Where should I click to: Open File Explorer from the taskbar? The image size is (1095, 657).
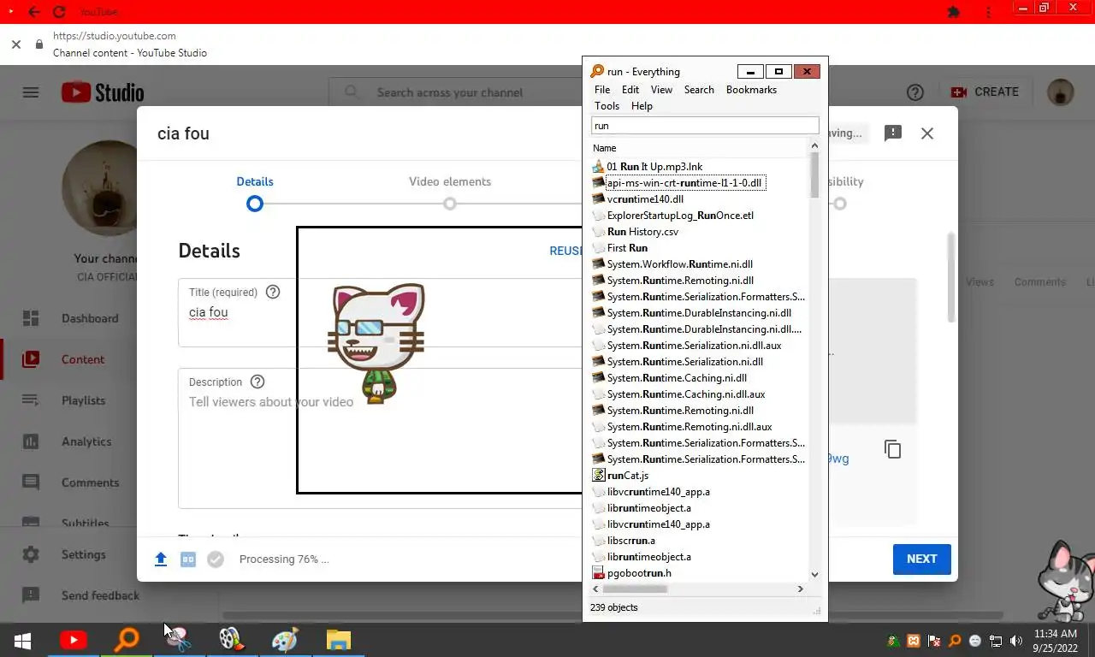click(339, 640)
